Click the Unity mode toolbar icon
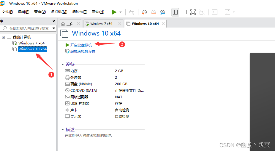275x151 pixels. [202, 12]
